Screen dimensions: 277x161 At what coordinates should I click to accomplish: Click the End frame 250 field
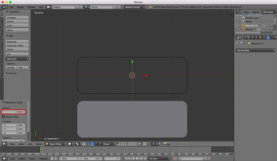click(92, 159)
